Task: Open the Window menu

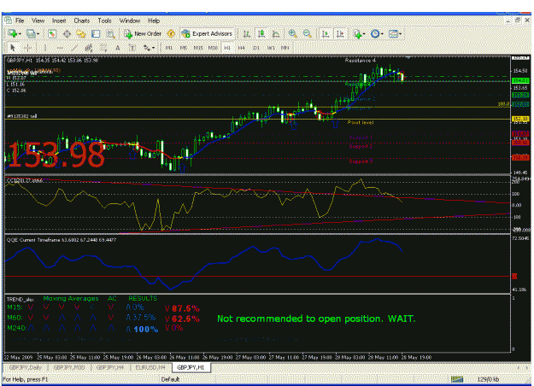Action: click(130, 20)
